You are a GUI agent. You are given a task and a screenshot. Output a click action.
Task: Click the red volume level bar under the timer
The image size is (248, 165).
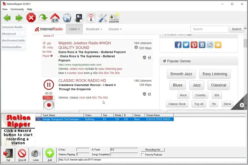pyautogui.click(x=49, y=98)
